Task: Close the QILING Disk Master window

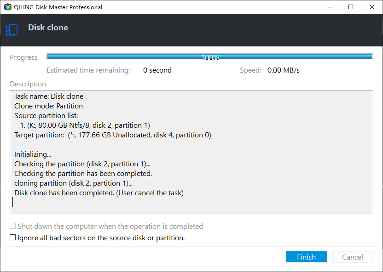Action: 372,7
